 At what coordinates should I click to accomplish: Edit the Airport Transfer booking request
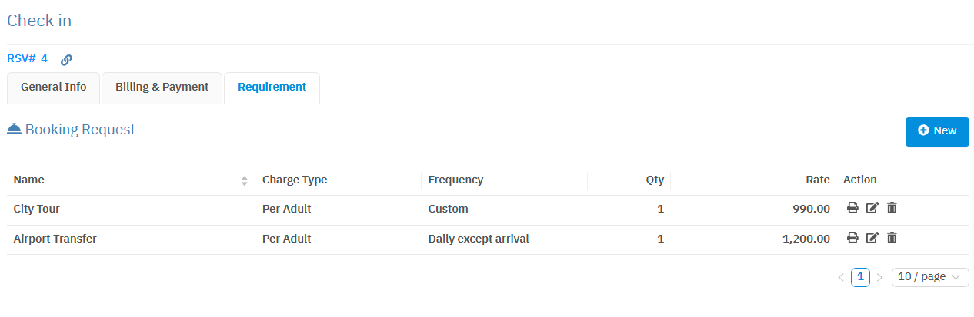872,238
